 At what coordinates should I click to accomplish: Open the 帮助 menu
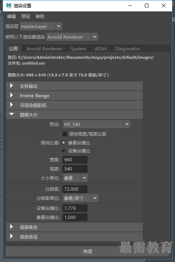click(40, 17)
